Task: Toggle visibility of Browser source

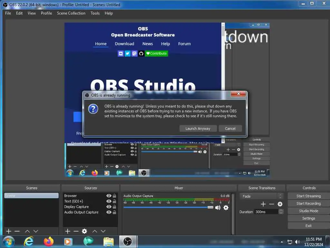Action: click(109, 196)
